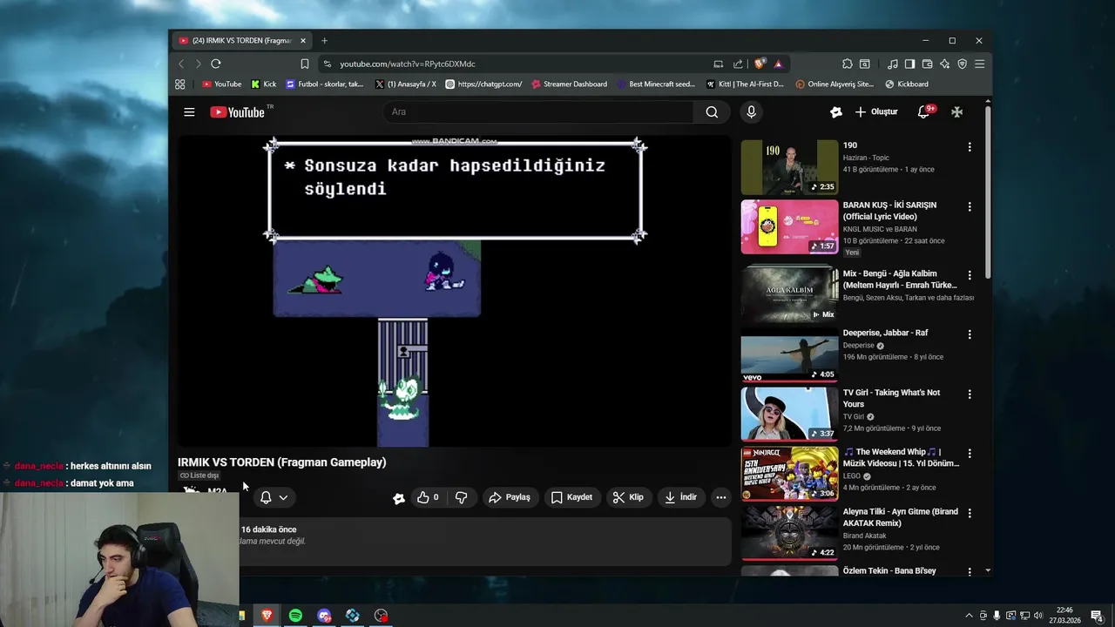Open the chatgpt.com bookmark
Viewport: 1115px width, 627px height.
coord(483,84)
